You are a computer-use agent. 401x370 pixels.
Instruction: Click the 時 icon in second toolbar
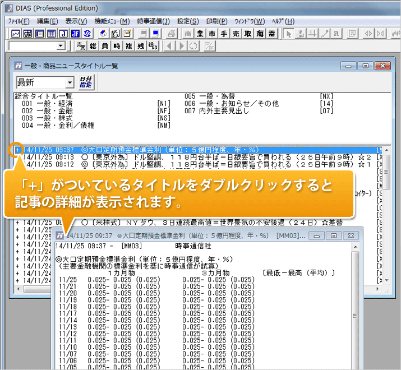click(x=117, y=46)
